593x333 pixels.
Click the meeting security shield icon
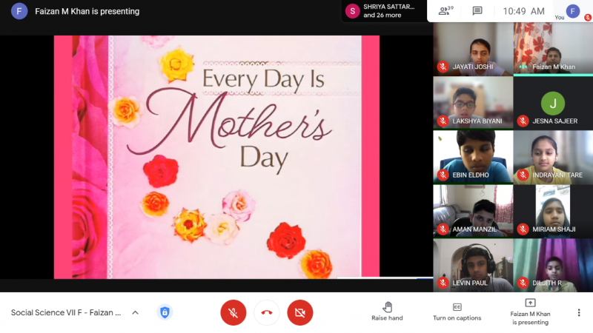pyautogui.click(x=165, y=312)
